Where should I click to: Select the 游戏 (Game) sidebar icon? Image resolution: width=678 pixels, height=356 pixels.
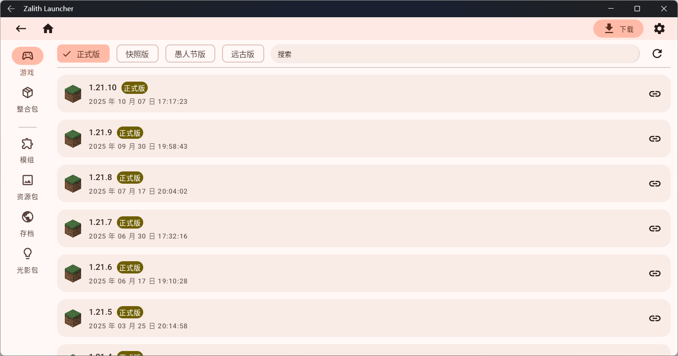[27, 55]
